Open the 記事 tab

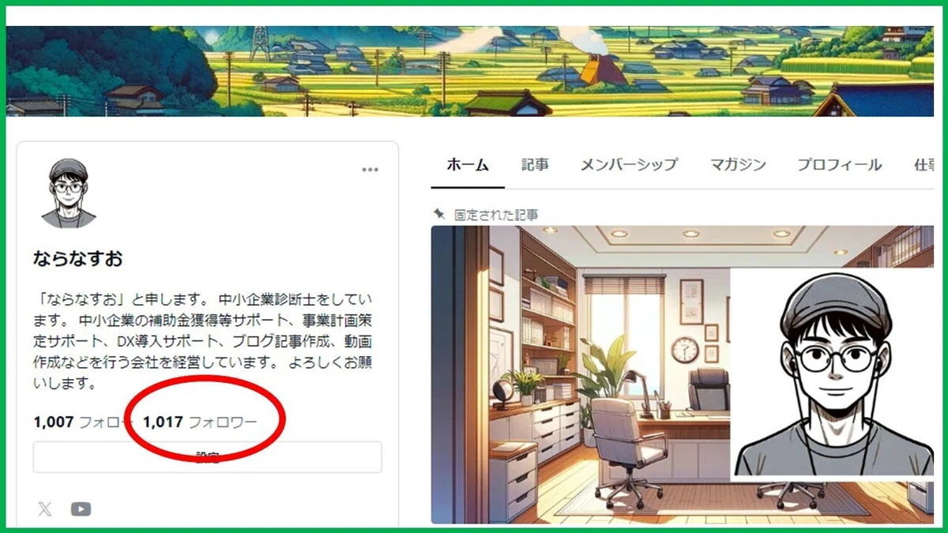point(535,165)
